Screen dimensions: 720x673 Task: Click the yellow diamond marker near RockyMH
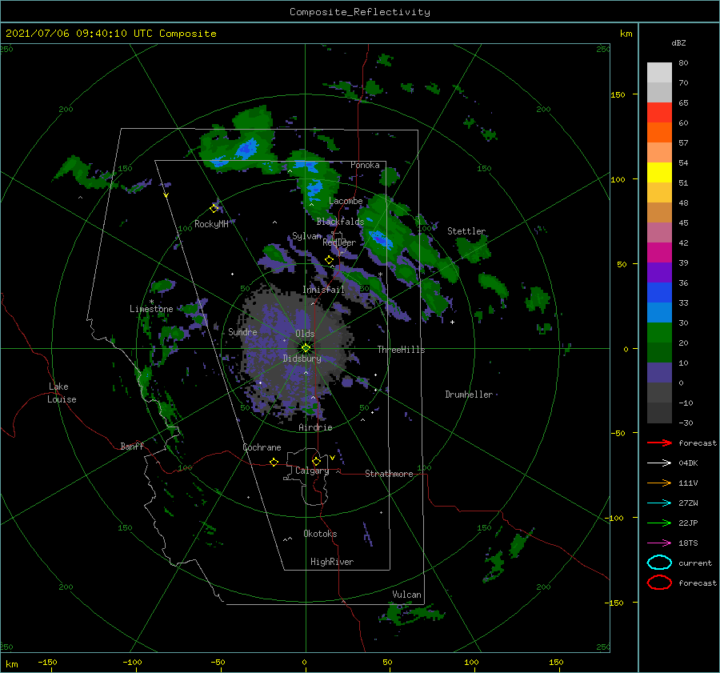pyautogui.click(x=214, y=209)
